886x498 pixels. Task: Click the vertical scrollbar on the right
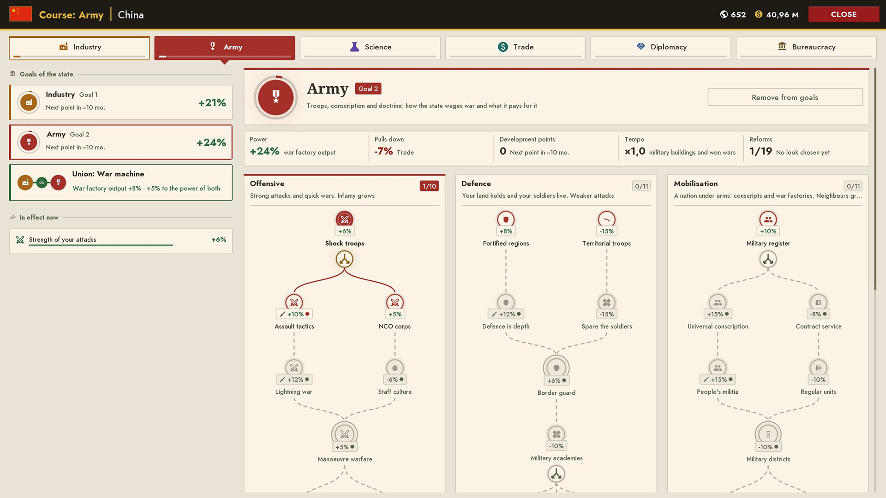tap(875, 180)
